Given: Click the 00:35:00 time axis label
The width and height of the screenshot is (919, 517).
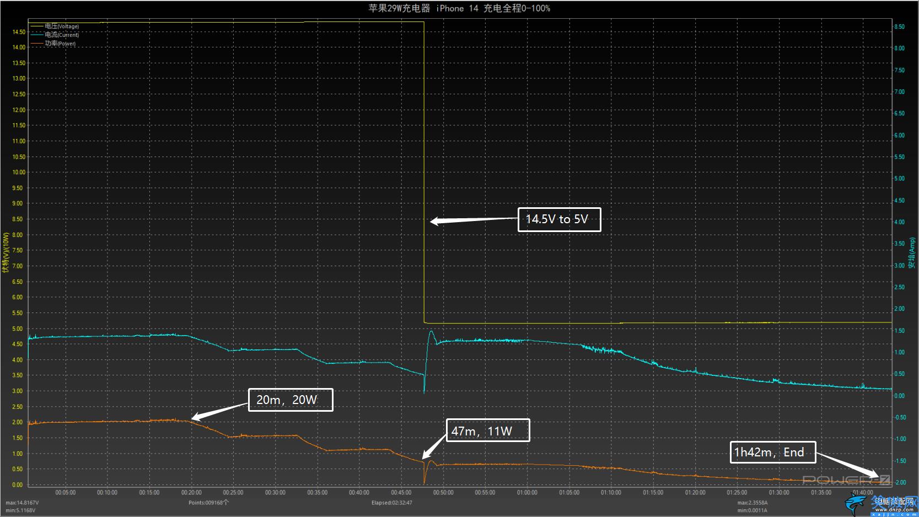Looking at the screenshot, I should (318, 493).
